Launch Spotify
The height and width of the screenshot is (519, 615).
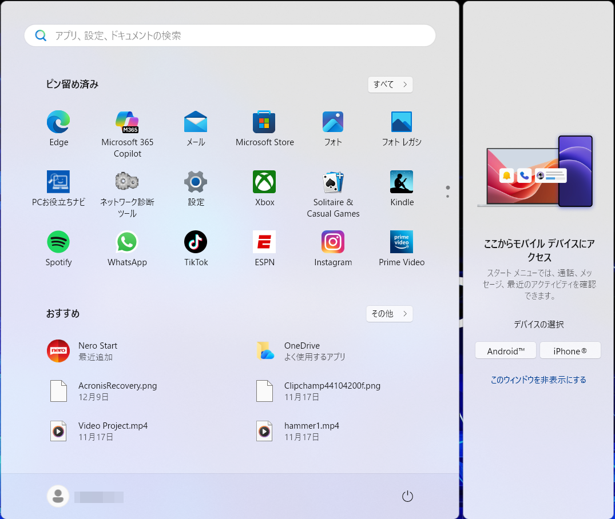coord(58,249)
